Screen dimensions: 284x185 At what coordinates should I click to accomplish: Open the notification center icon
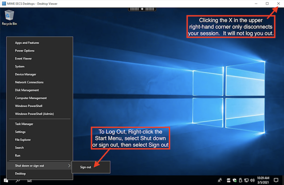[x=275, y=180]
